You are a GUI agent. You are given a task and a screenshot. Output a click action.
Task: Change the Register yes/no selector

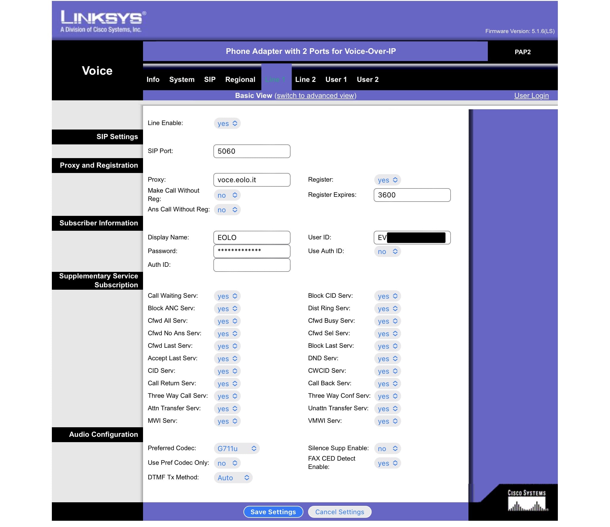(x=387, y=180)
